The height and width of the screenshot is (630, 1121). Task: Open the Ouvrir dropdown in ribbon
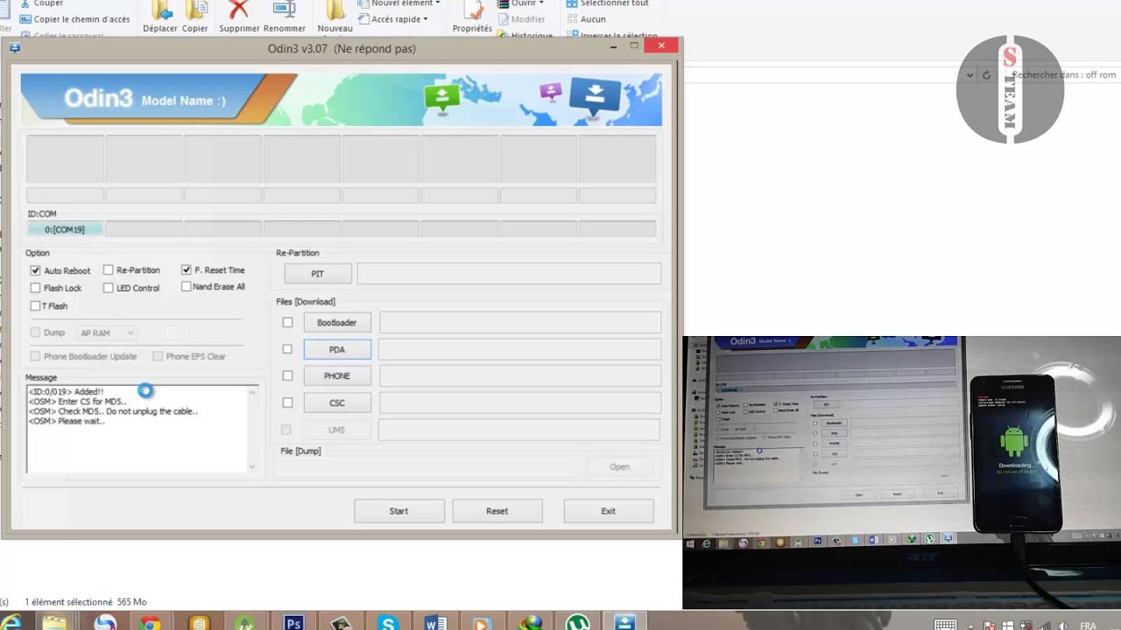pos(520,3)
